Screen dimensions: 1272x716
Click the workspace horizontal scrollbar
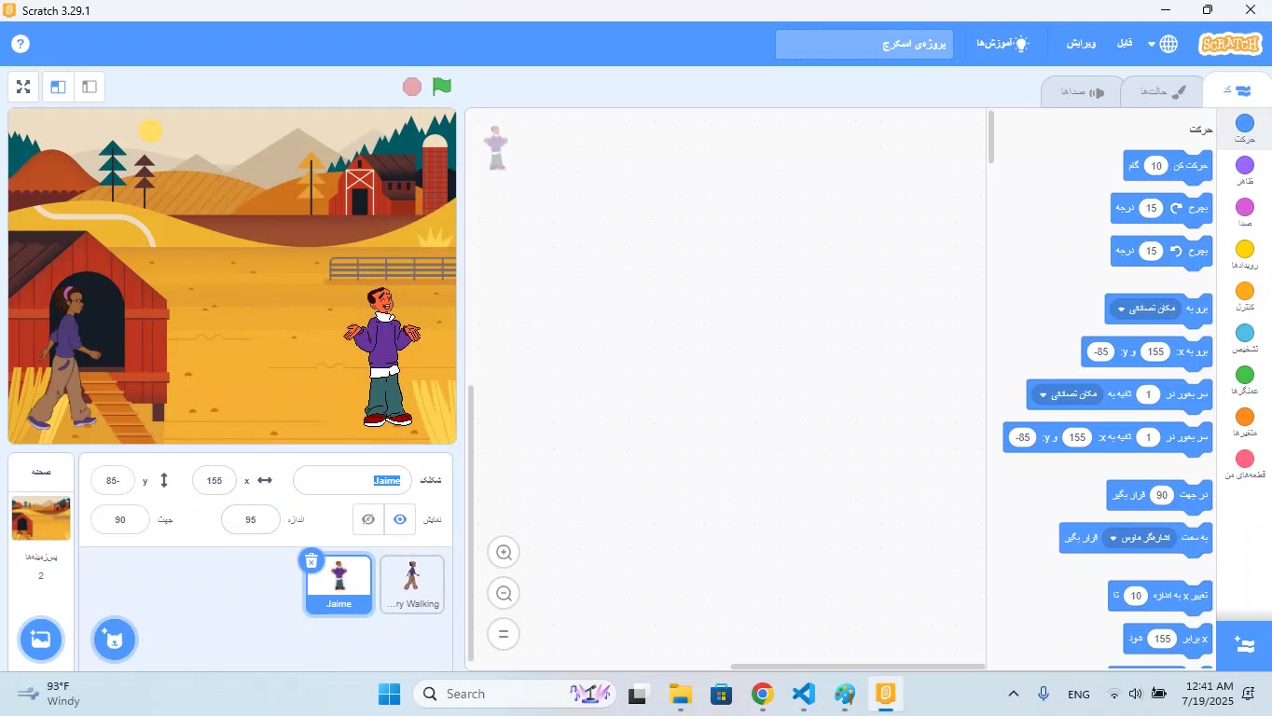click(x=858, y=667)
